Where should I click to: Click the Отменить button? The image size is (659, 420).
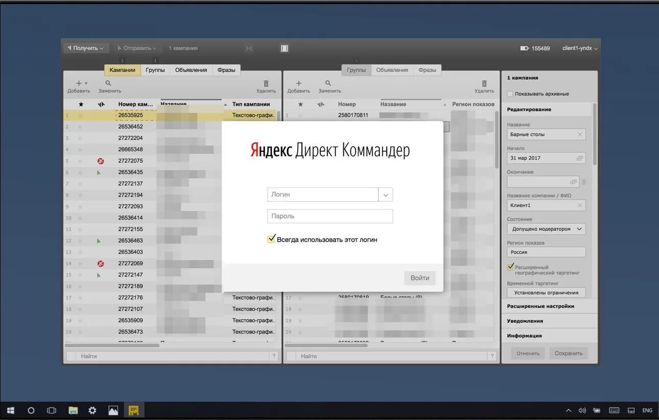click(x=528, y=353)
